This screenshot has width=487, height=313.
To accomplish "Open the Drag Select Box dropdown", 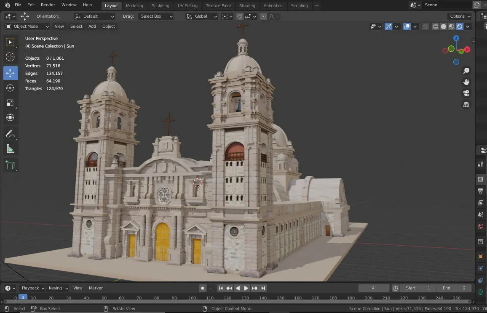I will point(155,16).
